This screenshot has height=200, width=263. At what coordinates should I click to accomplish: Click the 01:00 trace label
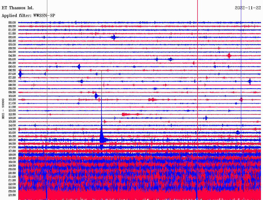(12, 30)
